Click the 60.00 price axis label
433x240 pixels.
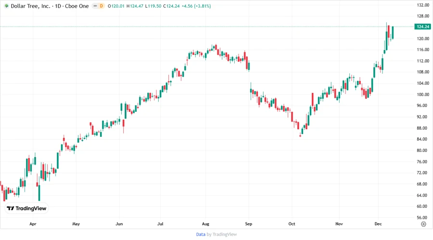[x=423, y=206]
